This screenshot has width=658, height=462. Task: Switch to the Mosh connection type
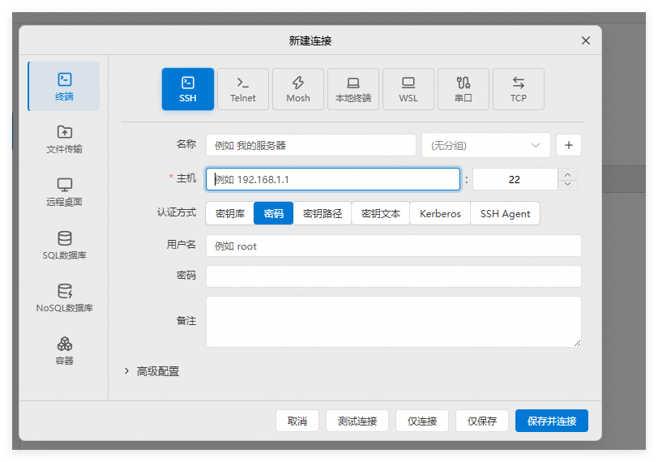pyautogui.click(x=298, y=89)
